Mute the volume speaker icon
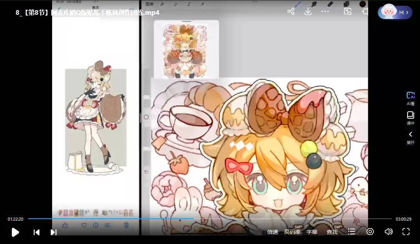 coord(388,232)
